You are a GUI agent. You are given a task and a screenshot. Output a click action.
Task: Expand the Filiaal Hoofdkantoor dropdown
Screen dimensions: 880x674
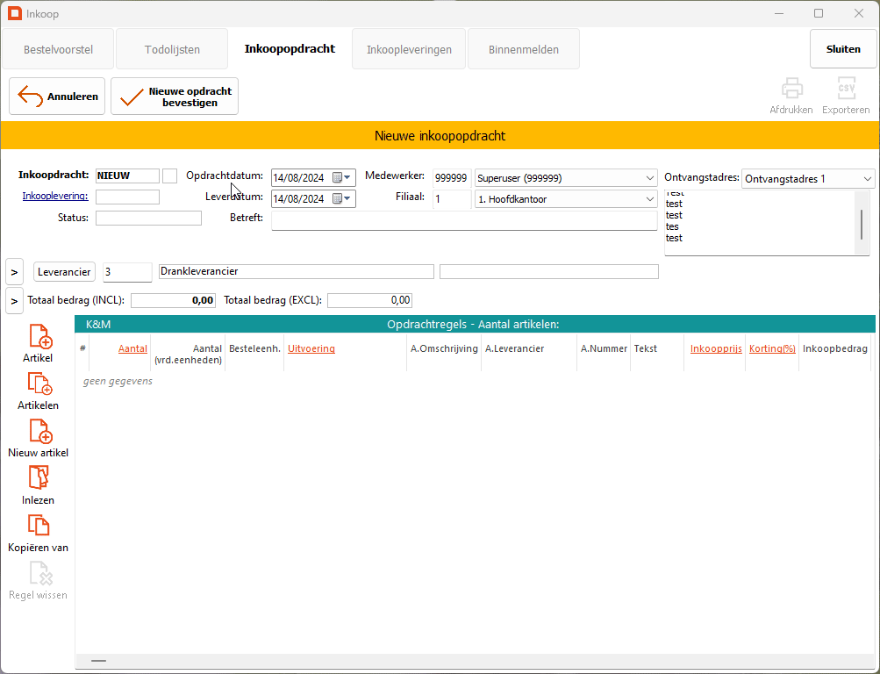[649, 199]
